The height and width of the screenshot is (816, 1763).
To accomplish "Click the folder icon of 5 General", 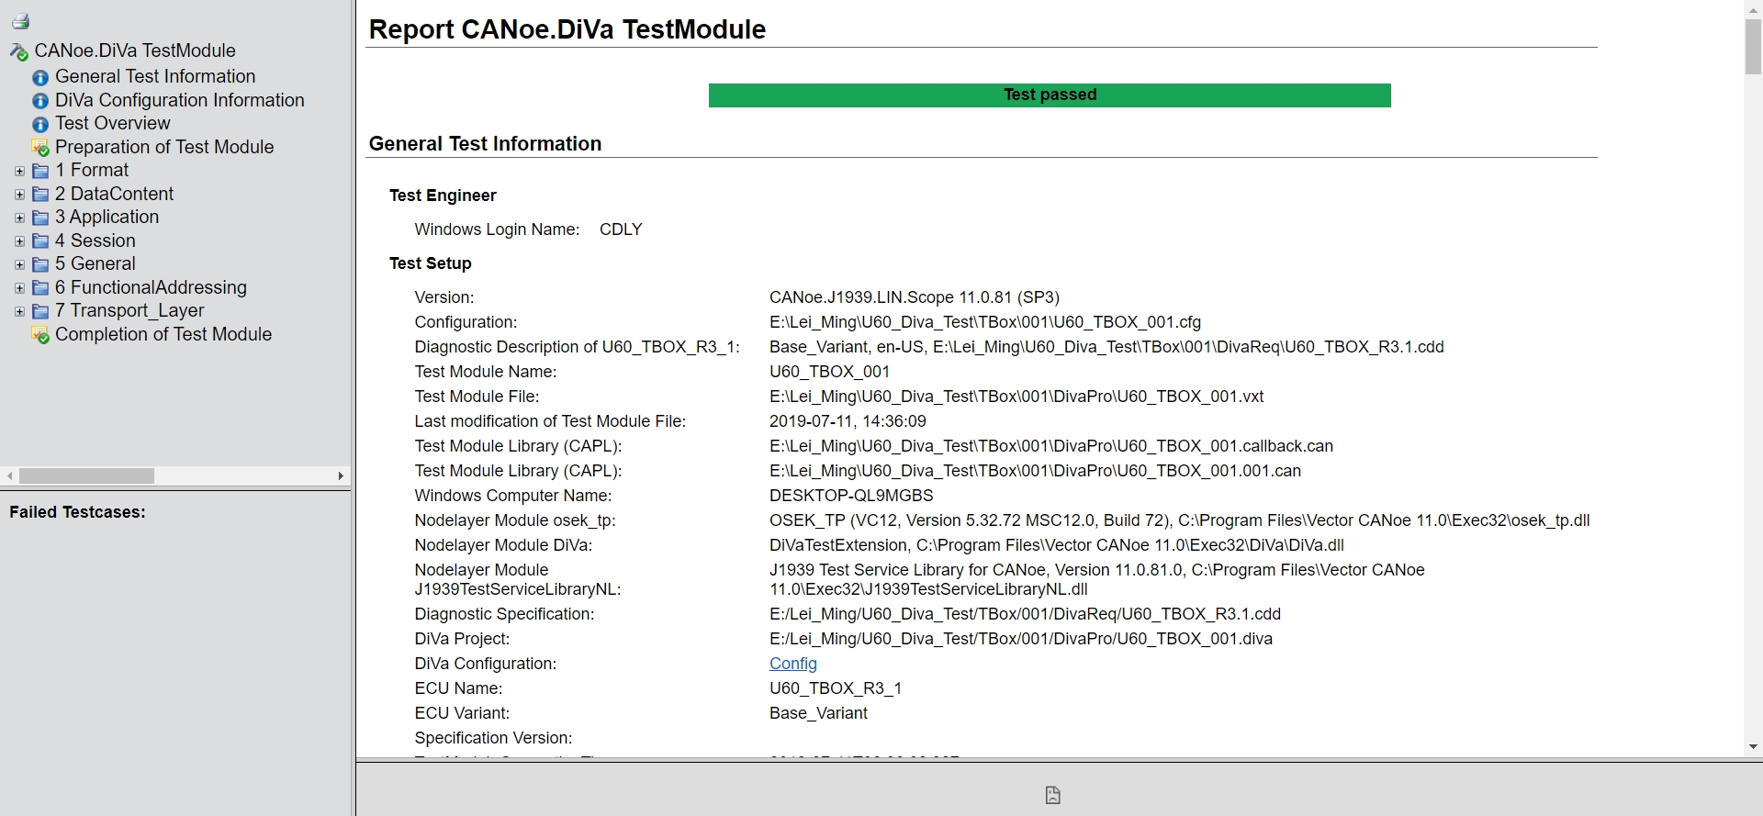I will (x=40, y=264).
